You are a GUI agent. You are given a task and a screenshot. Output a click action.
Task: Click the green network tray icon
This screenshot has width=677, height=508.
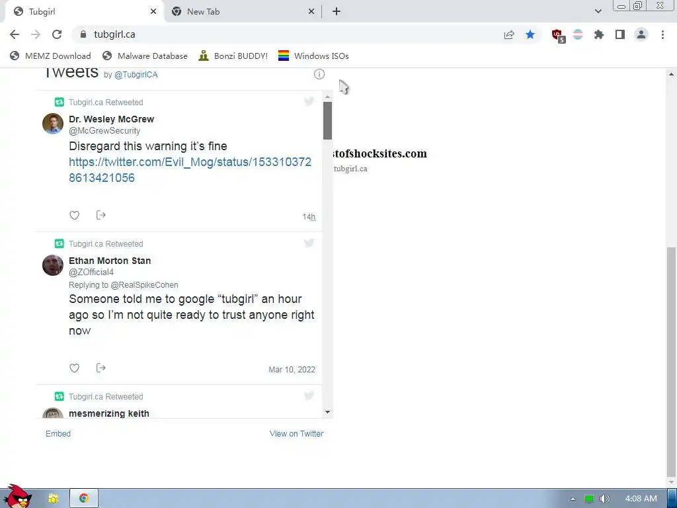589,499
